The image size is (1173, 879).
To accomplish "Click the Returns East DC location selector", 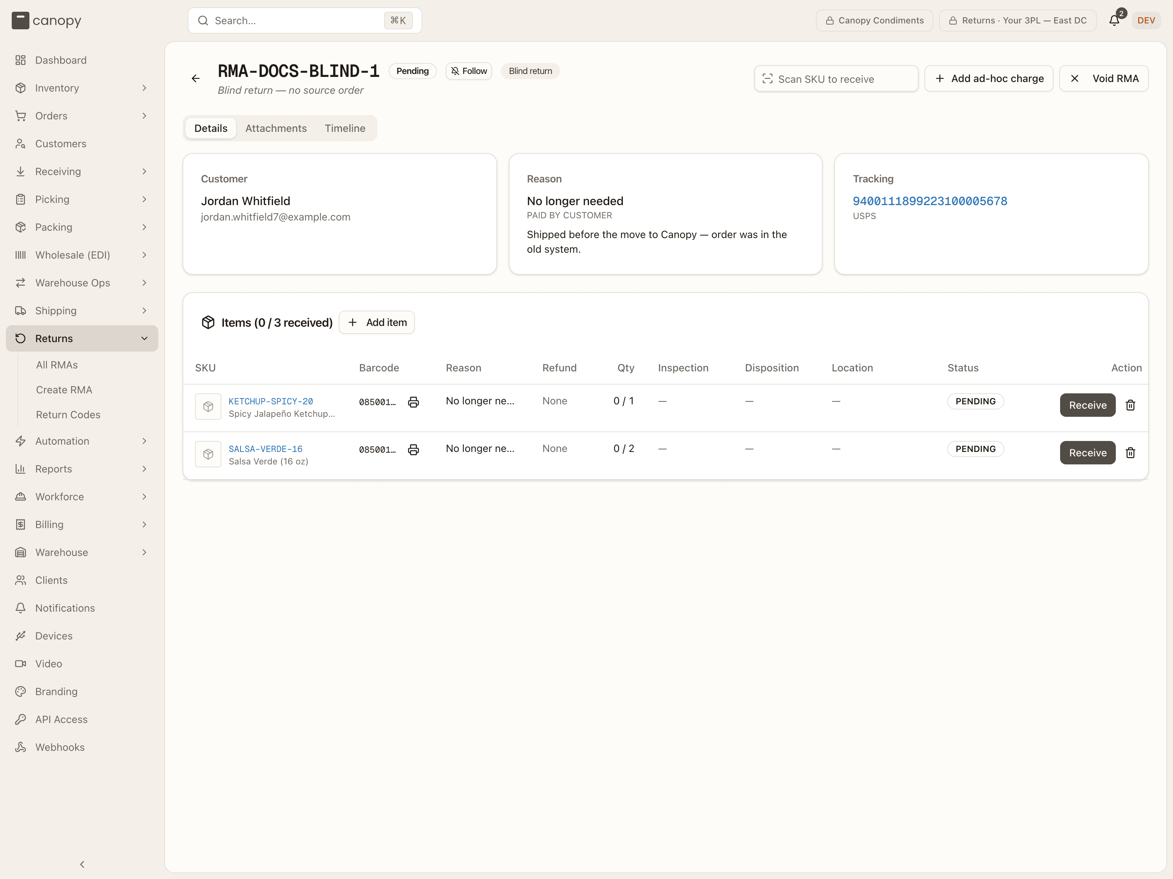I will coord(1018,21).
